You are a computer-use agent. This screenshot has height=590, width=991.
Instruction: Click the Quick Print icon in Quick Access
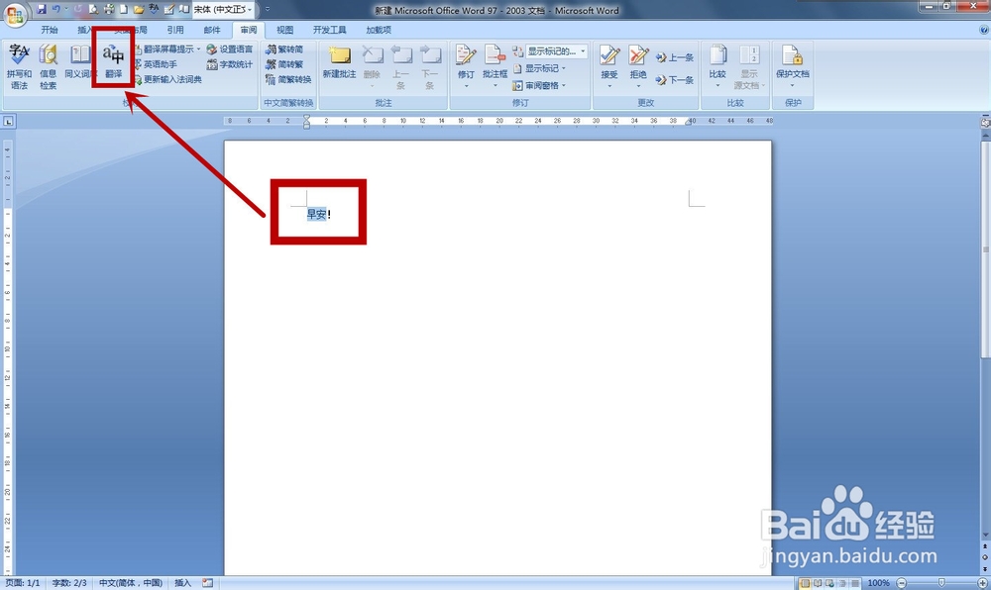tap(109, 10)
